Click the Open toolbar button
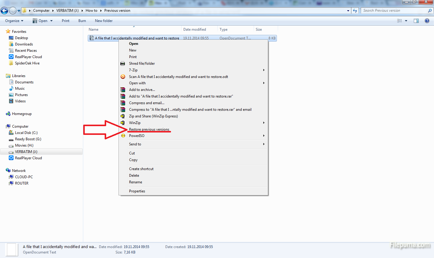Screen dimensions: 434x258 40,21
